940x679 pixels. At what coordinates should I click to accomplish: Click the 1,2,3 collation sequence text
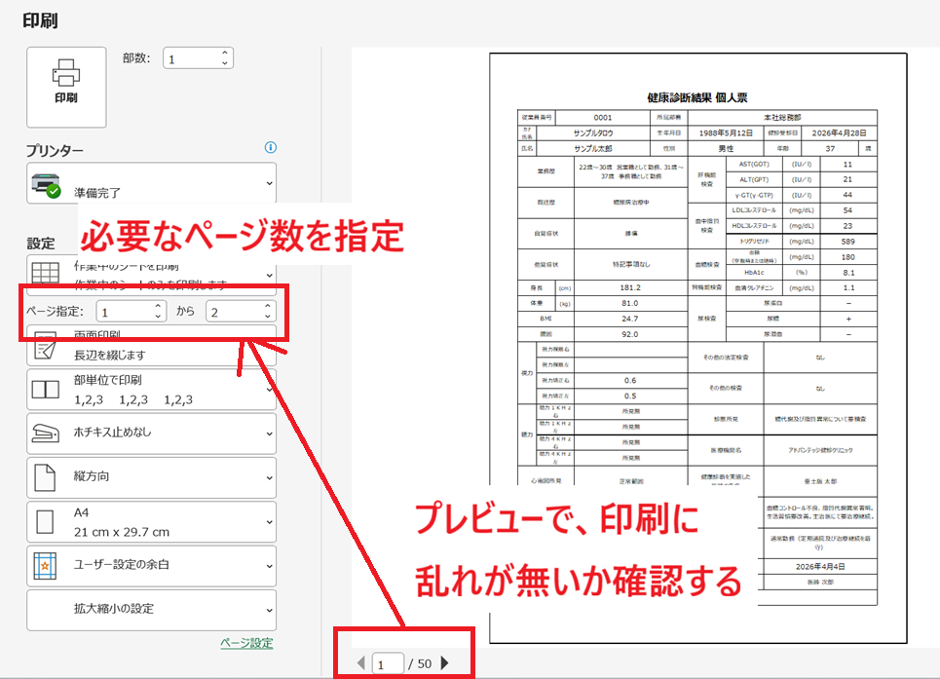(133, 399)
